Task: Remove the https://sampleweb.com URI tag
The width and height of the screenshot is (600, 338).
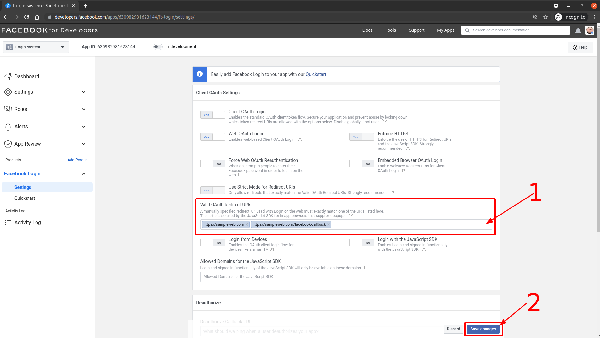Action: 247,224
